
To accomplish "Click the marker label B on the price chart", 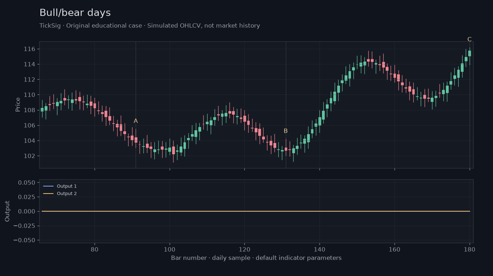I will tap(285, 131).
